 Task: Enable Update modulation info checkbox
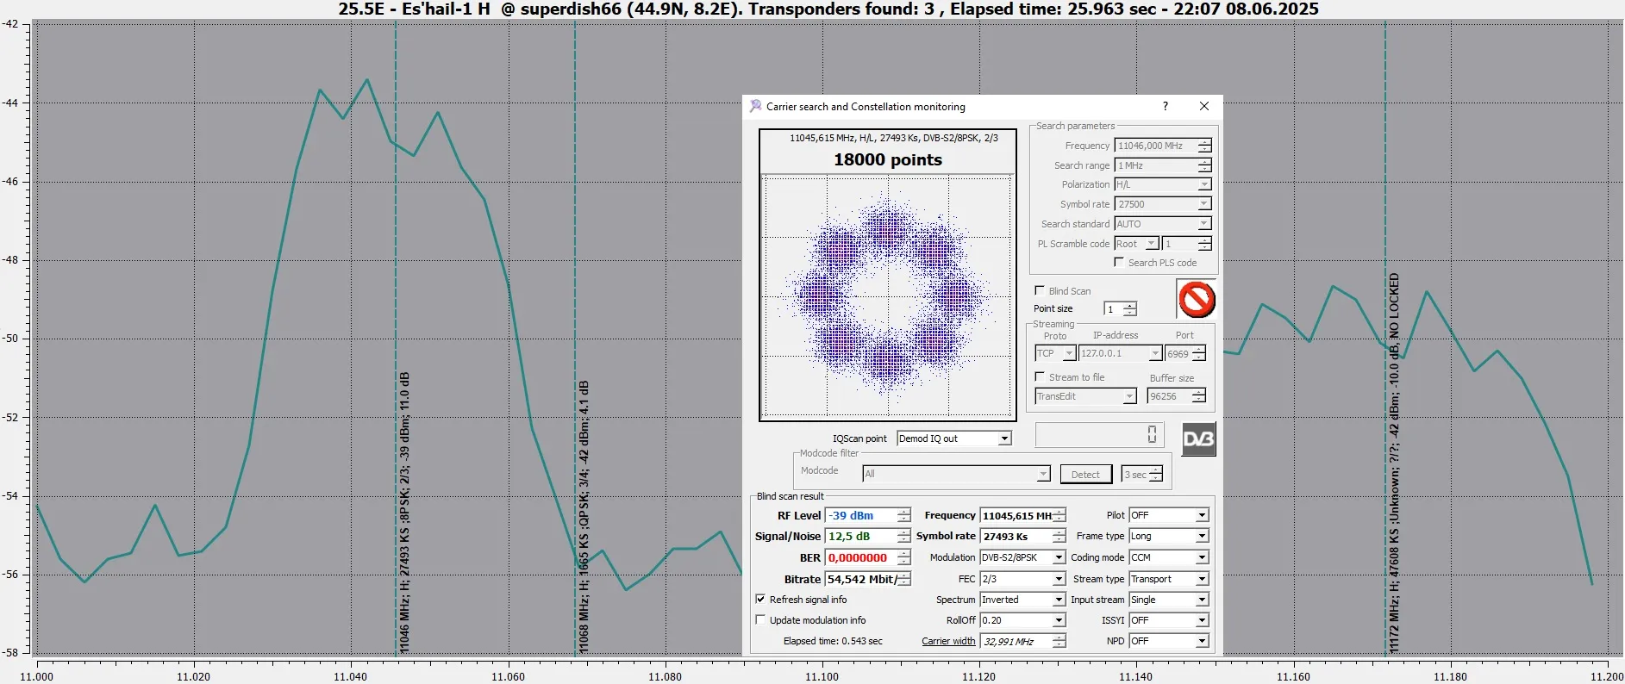tap(760, 619)
